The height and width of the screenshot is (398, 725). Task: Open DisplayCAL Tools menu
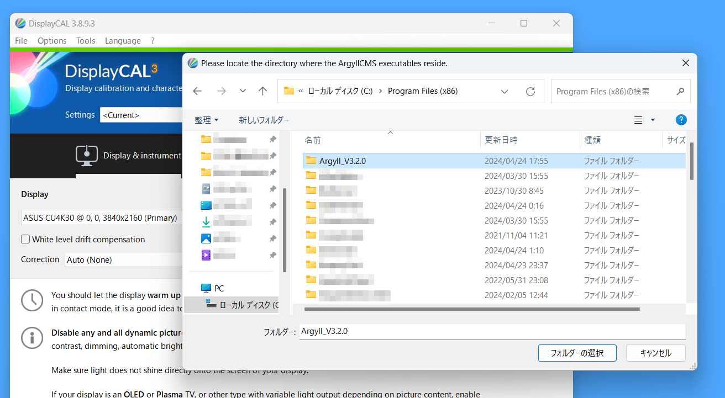(86, 41)
